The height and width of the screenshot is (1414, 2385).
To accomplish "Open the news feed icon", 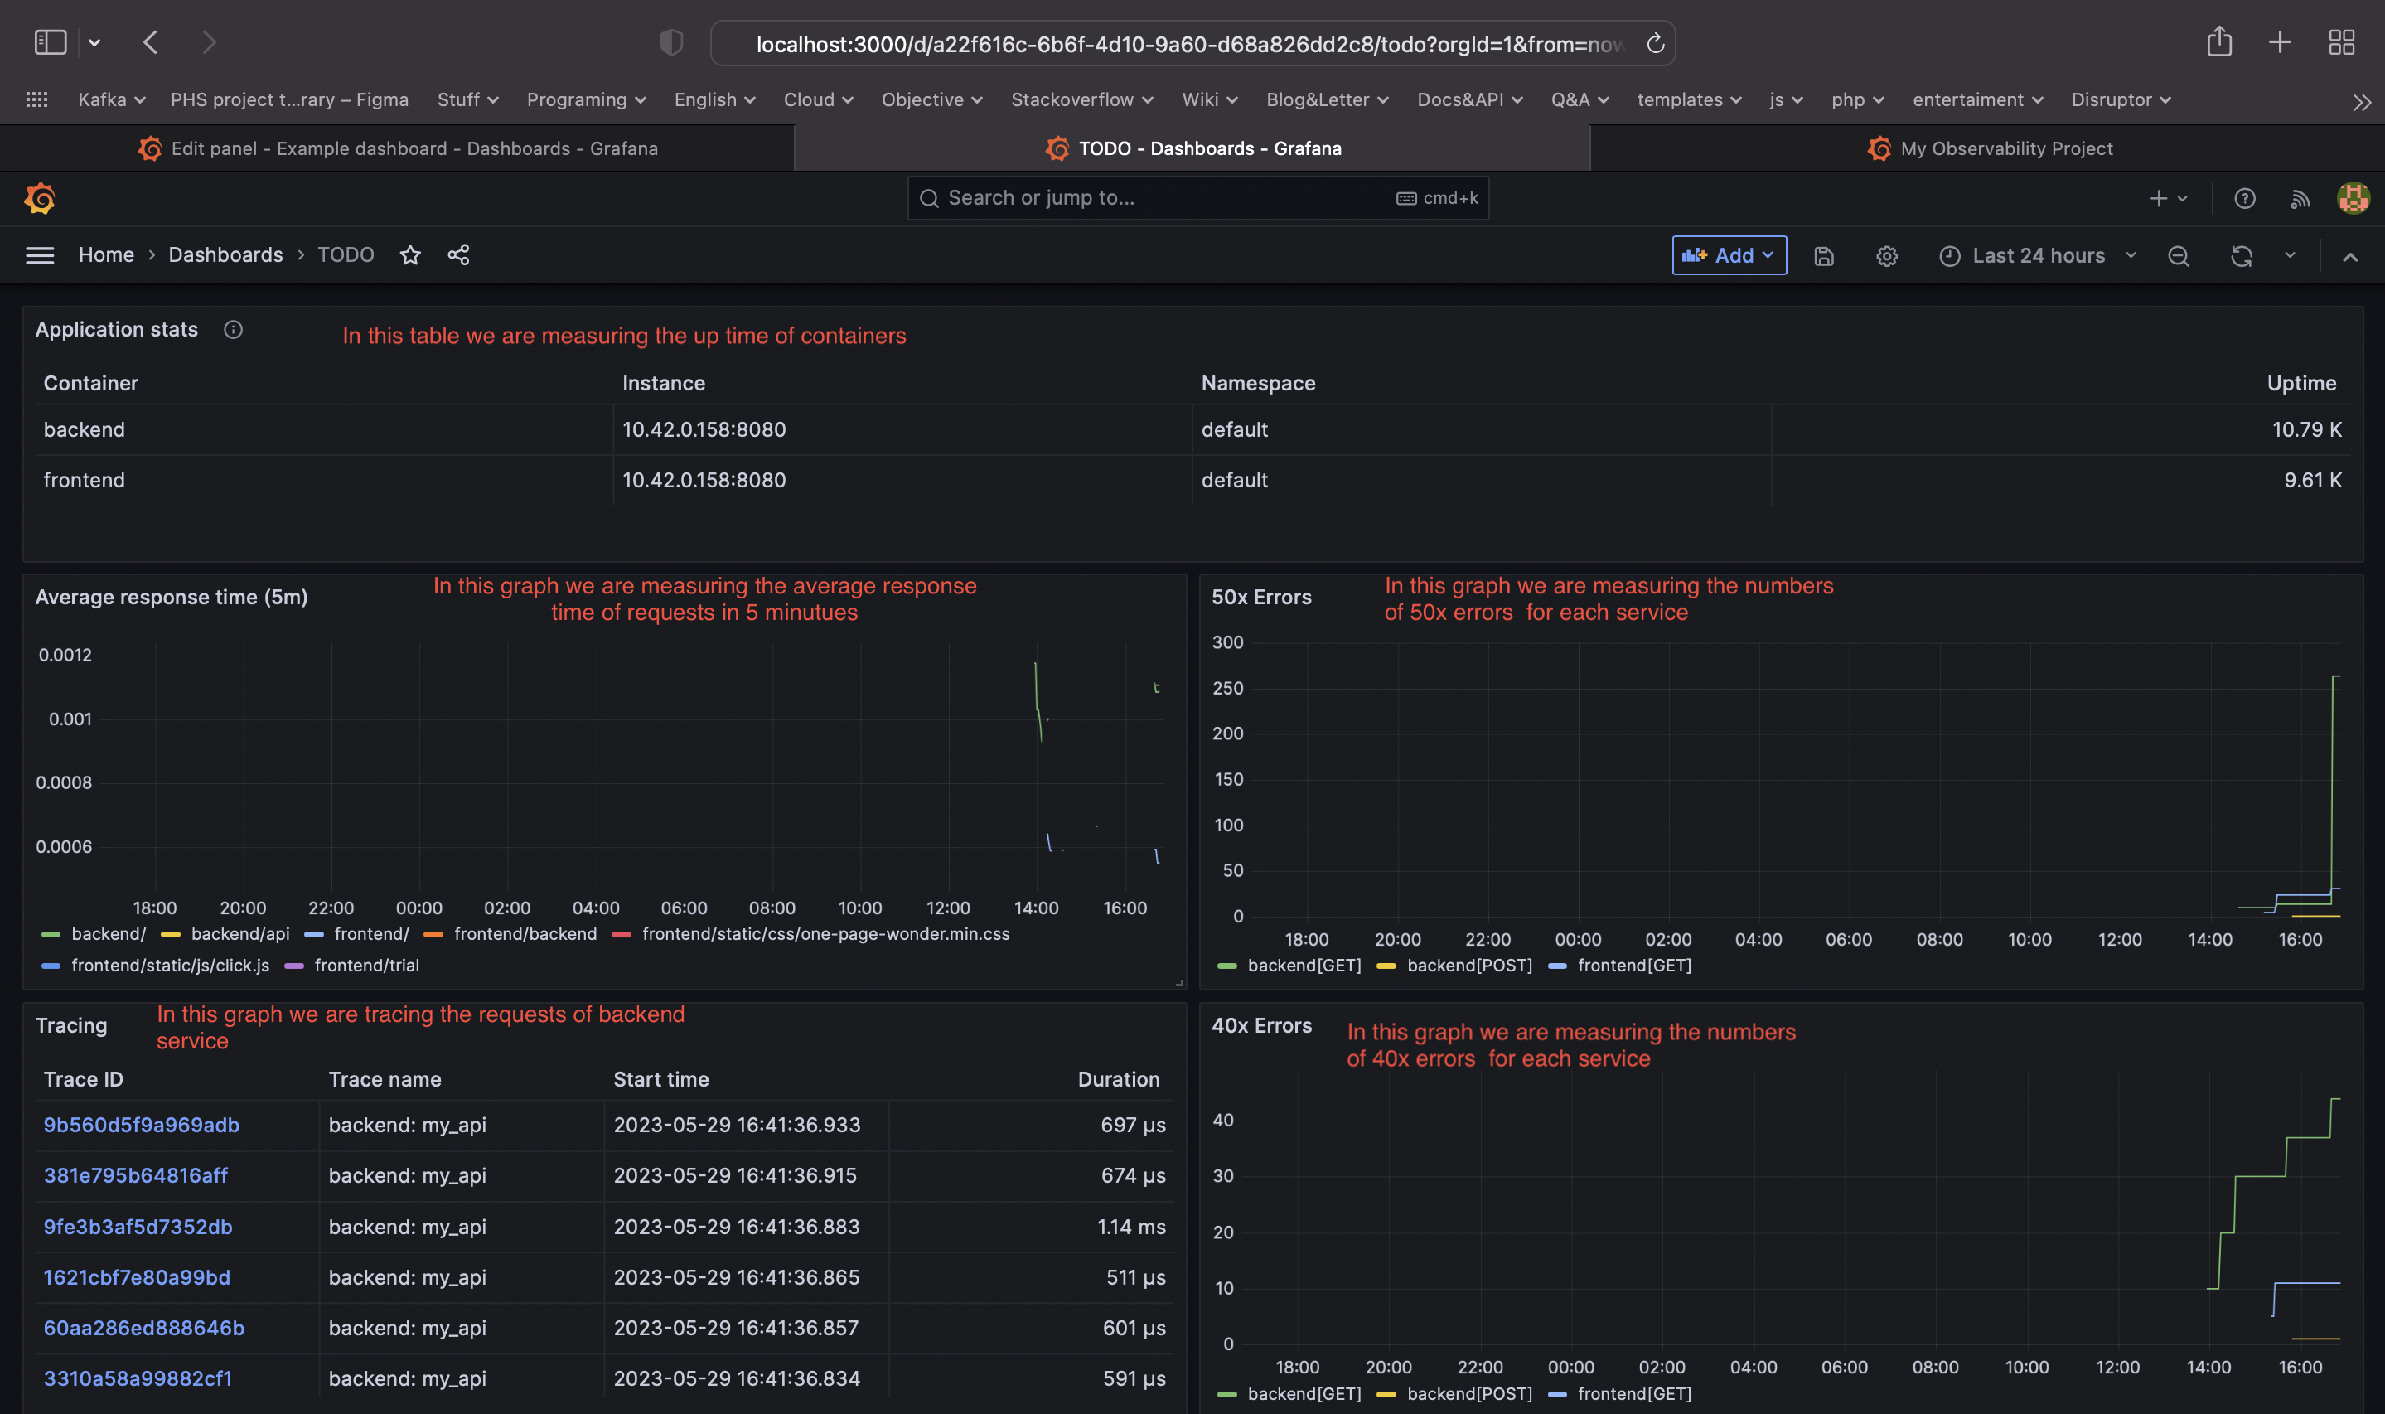I will click(2300, 198).
